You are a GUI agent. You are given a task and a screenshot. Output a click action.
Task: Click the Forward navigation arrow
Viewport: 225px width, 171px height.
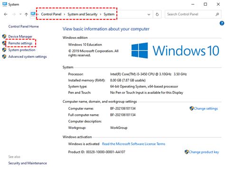(14, 14)
